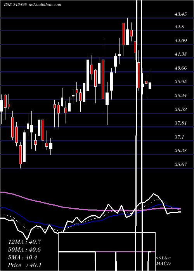This screenshot has width=194, height=271.
Task: Click the 50MA : 40.6 reading
Action: pyautogui.click(x=24, y=250)
